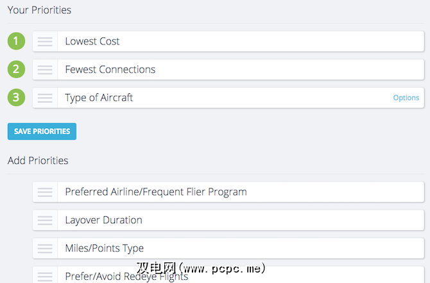Open Options for Type of Aircraft
This screenshot has height=283, width=430.
[406, 98]
